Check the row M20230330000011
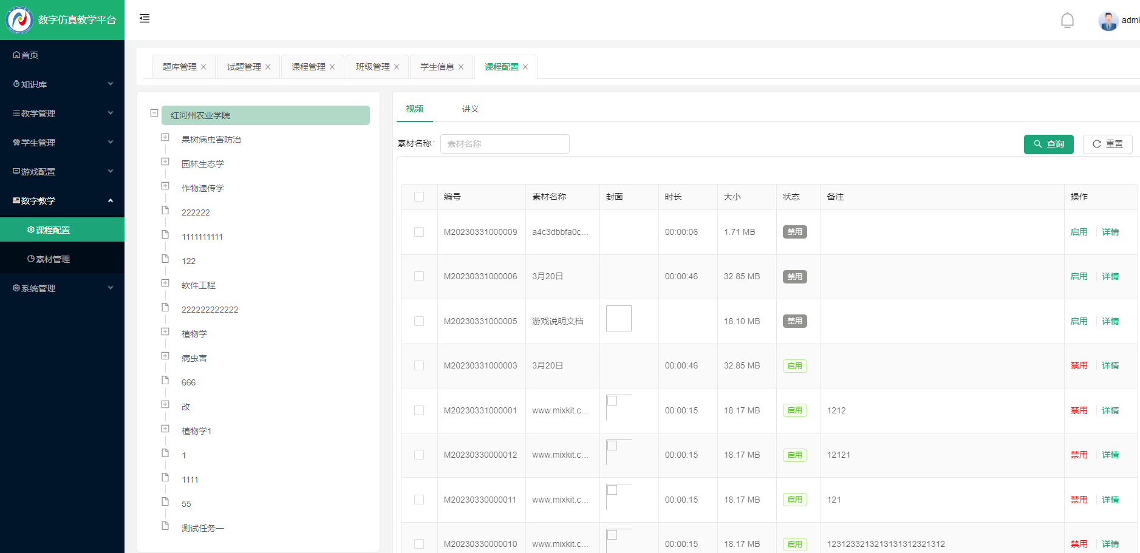 (419, 500)
